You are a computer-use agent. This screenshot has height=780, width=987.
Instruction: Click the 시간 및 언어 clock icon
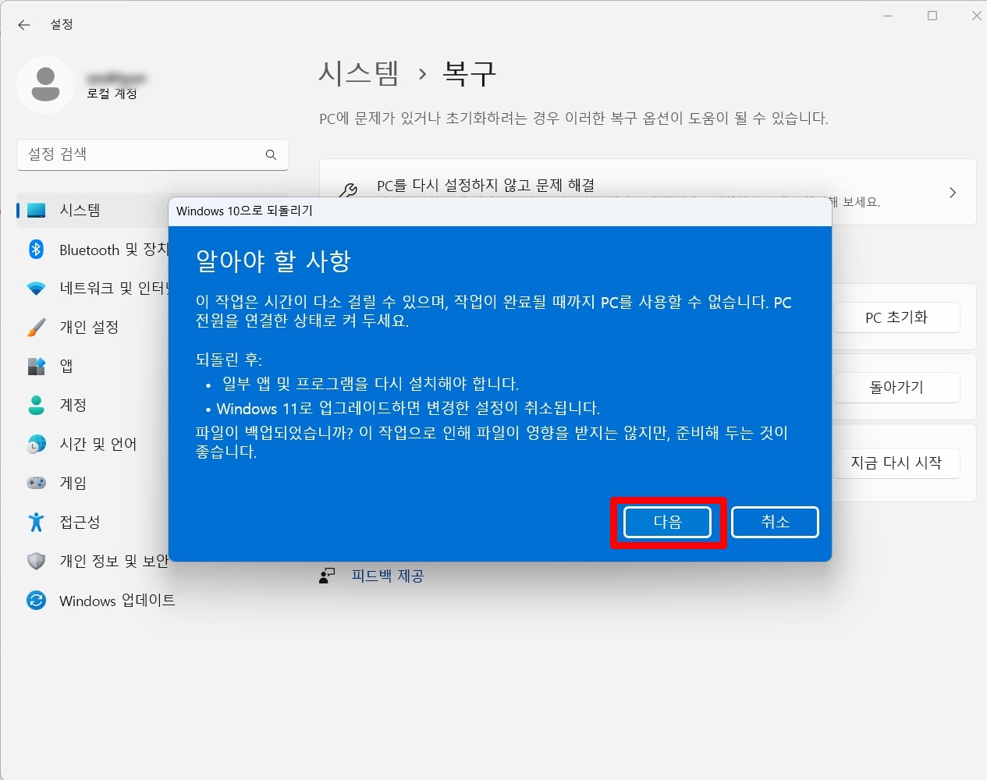[x=37, y=445]
